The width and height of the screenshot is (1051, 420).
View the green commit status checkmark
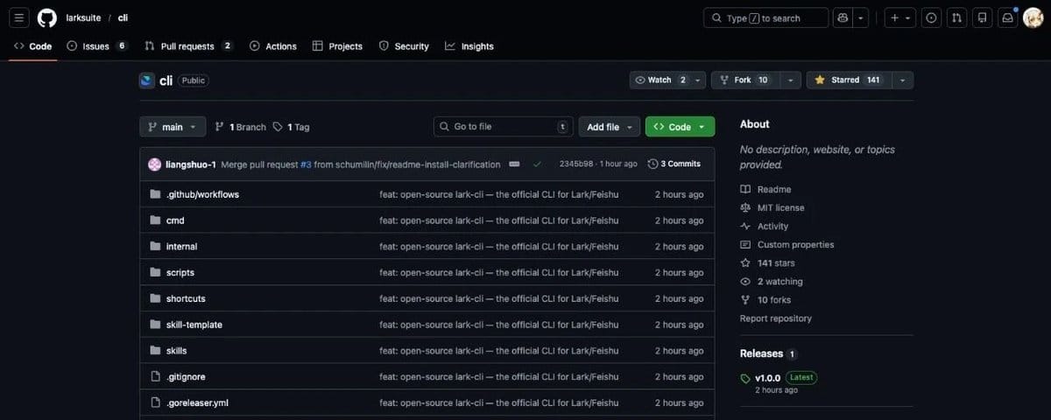(537, 164)
